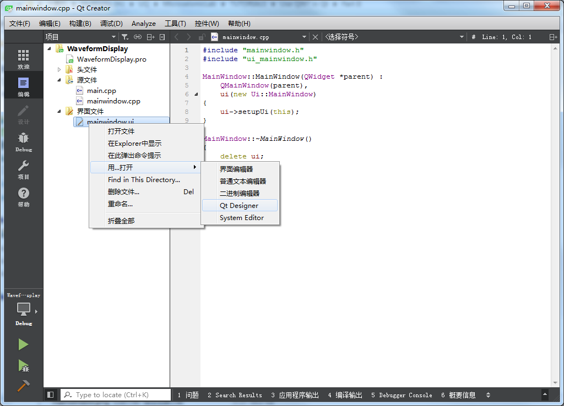Viewport: 564px width, 406px height.
Task: Expand the 头文件 headers folder
Action: (59, 69)
